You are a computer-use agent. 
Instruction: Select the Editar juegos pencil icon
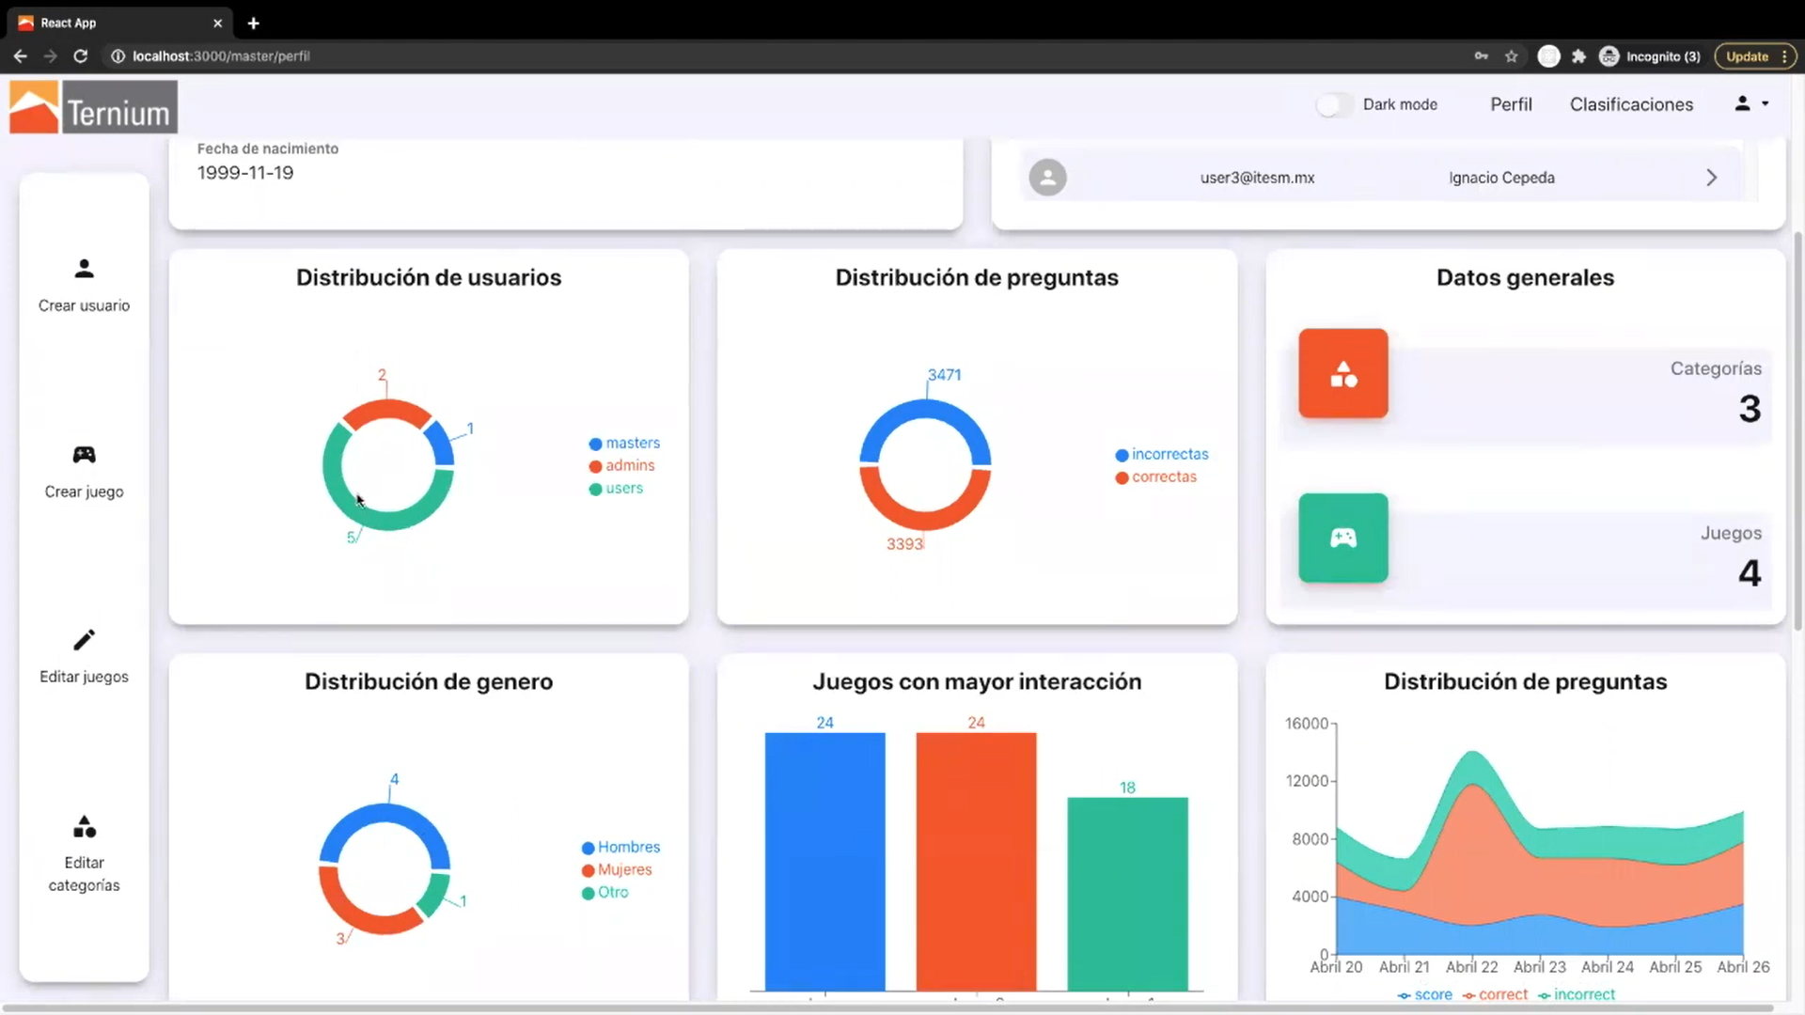[84, 638]
